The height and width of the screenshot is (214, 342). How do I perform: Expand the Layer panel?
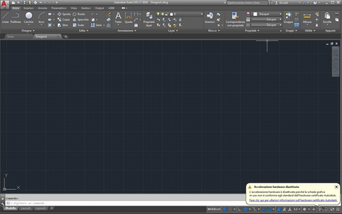coord(173,31)
